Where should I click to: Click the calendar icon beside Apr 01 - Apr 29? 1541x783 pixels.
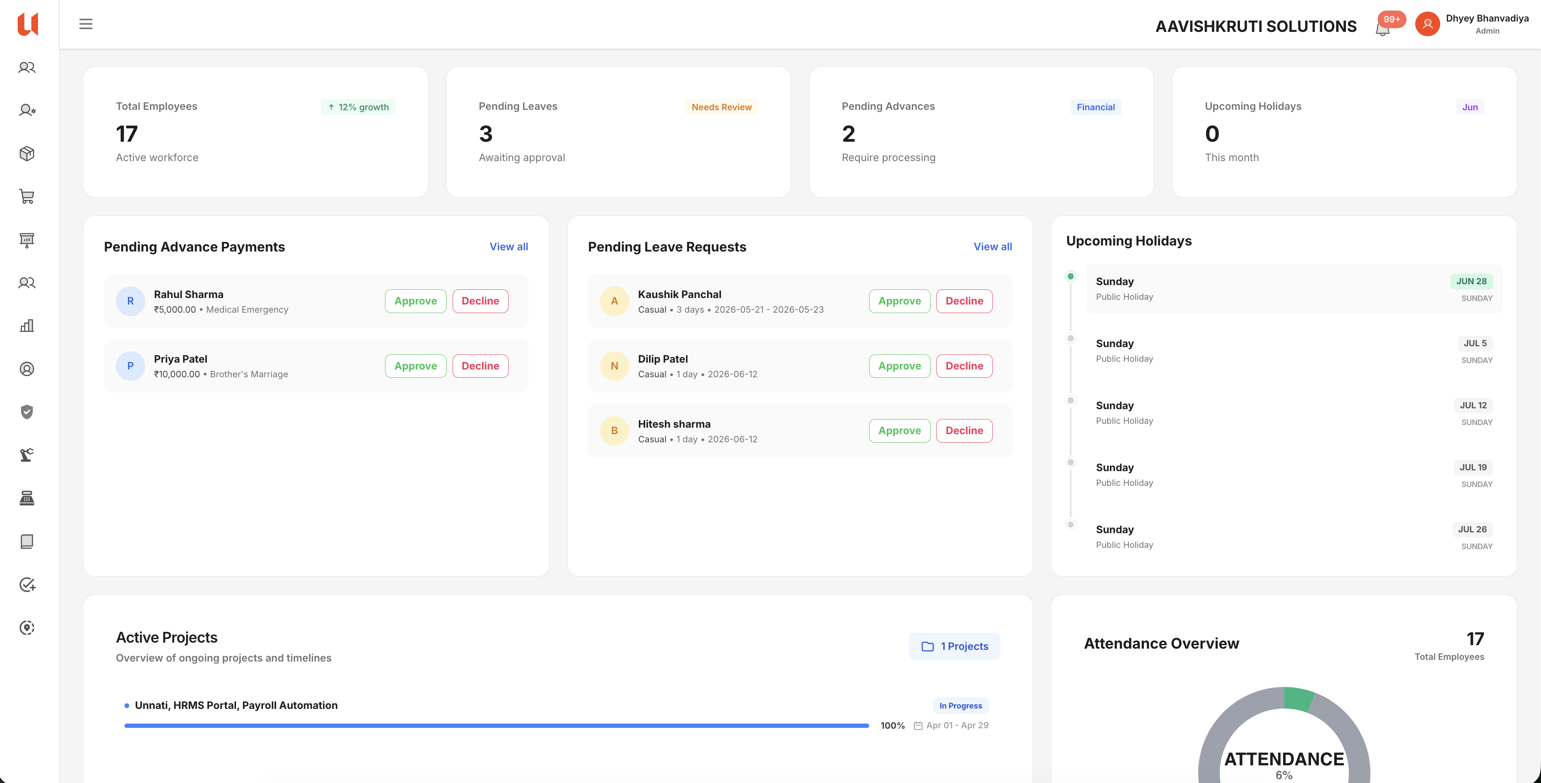point(918,726)
